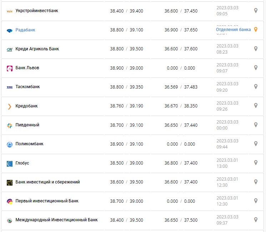
Task: Click map pin for Международный Инвестиционный Банк
Action: [x=256, y=220]
